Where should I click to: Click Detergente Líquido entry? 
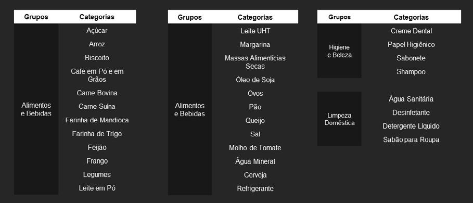coord(411,126)
